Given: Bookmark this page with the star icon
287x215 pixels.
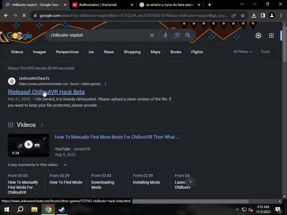Looking at the screenshot, I should (x=243, y=16).
